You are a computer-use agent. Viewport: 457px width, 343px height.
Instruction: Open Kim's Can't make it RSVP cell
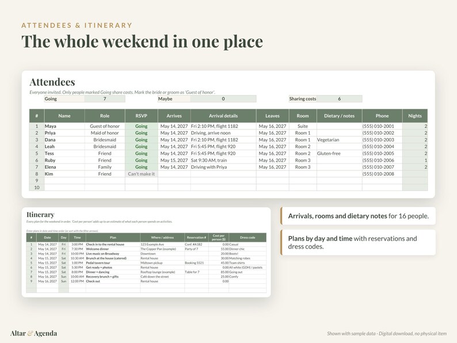pyautogui.click(x=142, y=174)
